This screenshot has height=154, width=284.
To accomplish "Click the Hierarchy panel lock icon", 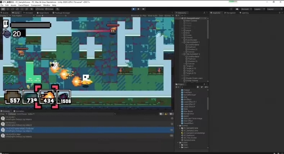I will [x=204, y=13].
